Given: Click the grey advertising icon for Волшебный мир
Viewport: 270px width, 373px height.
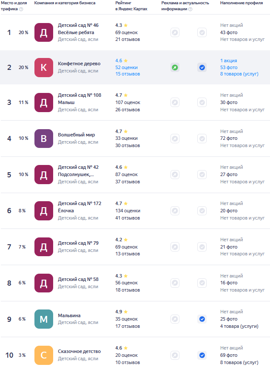Looking at the screenshot, I should click(x=175, y=139).
